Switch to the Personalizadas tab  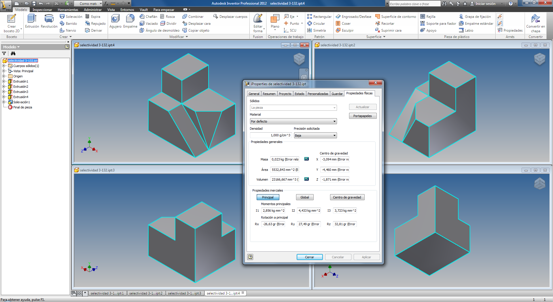click(x=318, y=94)
